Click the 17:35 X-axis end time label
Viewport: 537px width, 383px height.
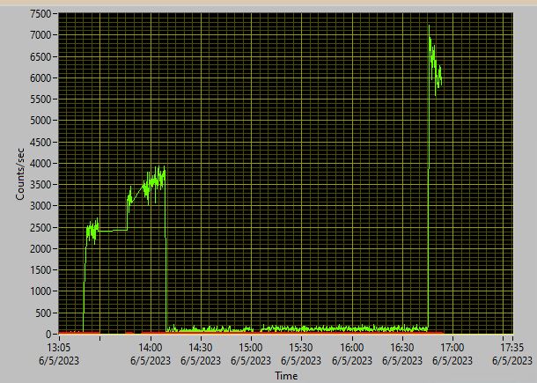point(512,348)
